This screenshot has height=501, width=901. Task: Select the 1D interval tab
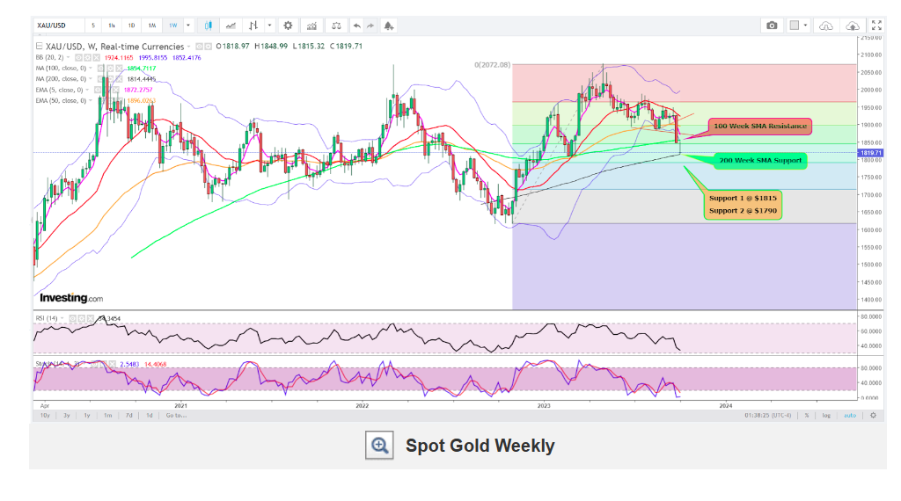click(x=131, y=25)
